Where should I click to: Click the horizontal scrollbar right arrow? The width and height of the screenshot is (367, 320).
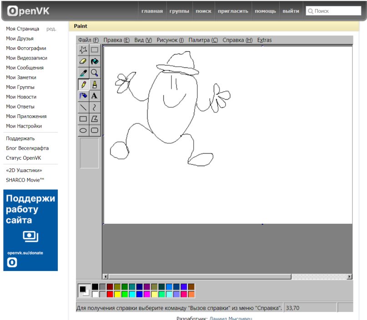tap(349, 276)
